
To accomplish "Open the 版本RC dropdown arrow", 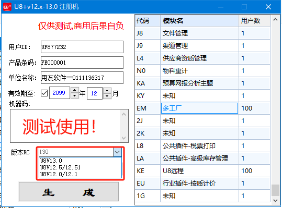I will tap(117, 152).
